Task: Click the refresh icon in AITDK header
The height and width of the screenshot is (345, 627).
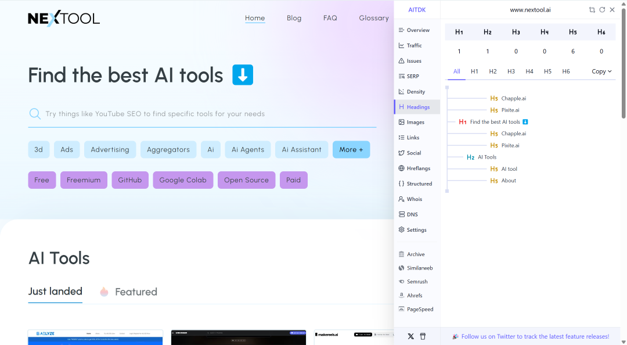Action: pyautogui.click(x=602, y=10)
